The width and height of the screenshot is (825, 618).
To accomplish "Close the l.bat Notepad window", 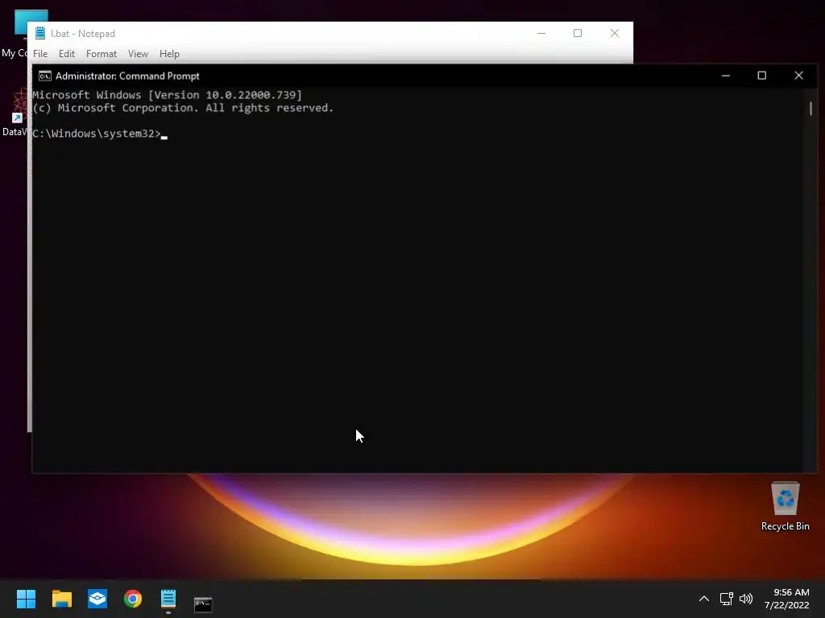I will [x=614, y=33].
